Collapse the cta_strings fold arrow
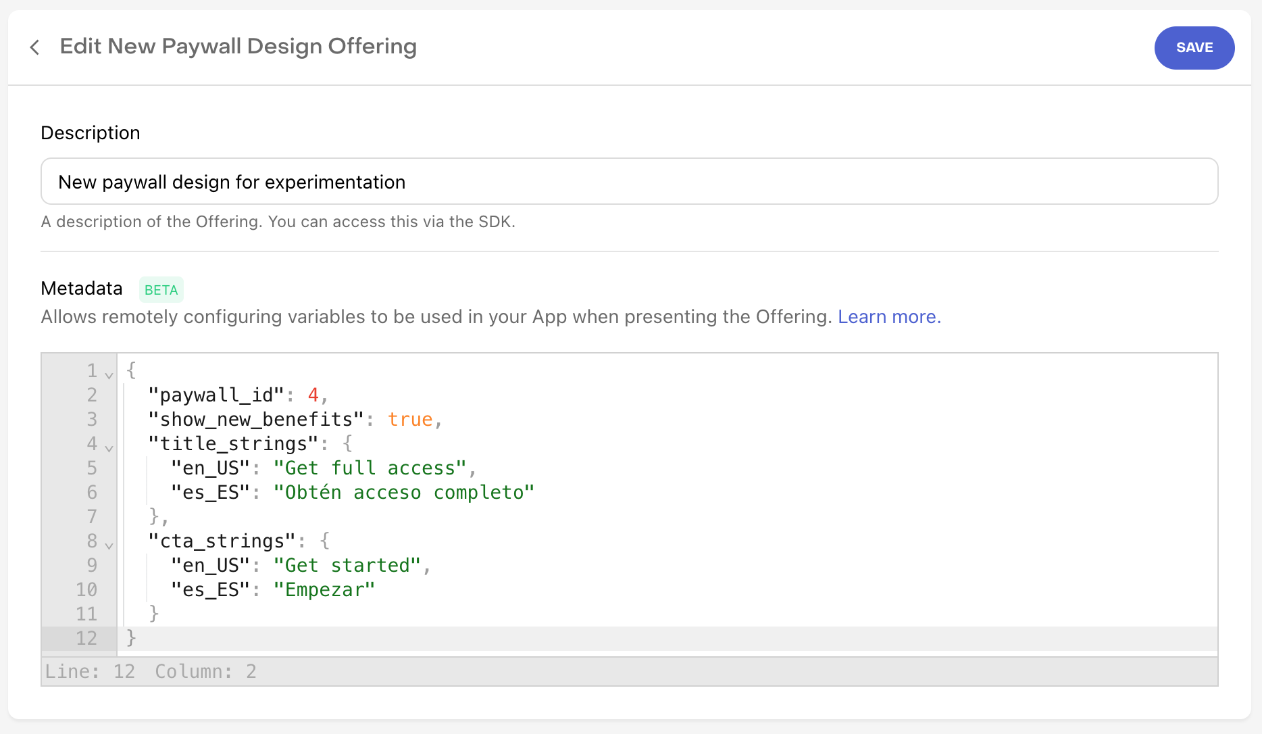 tap(109, 545)
